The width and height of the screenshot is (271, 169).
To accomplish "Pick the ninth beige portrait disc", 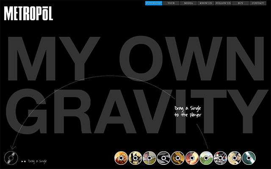I will 235,158.
